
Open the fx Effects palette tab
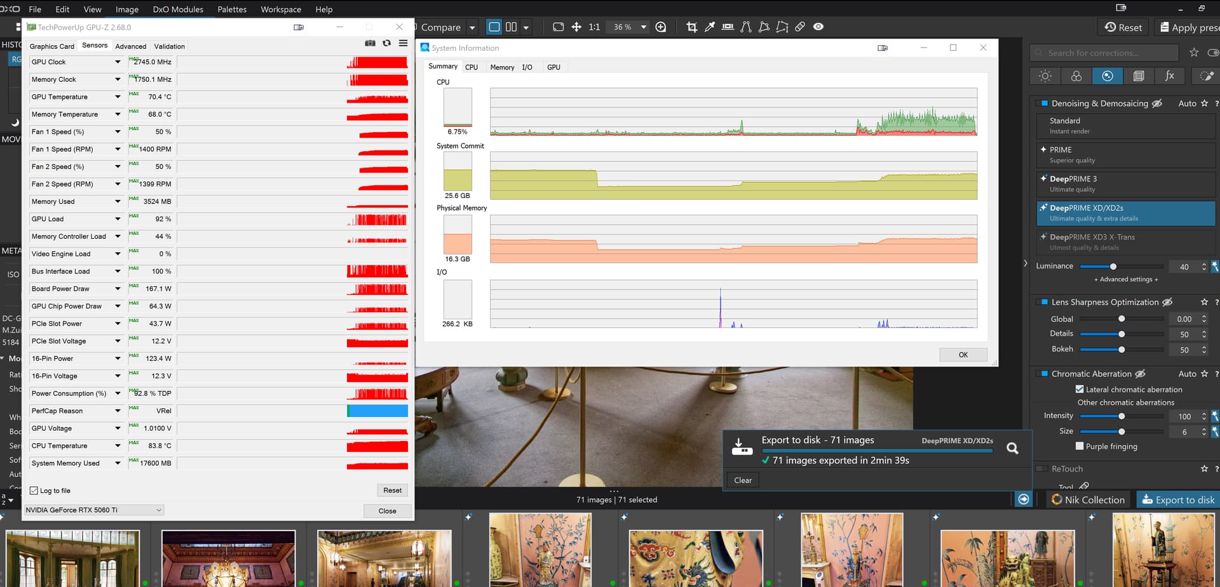coord(1169,76)
